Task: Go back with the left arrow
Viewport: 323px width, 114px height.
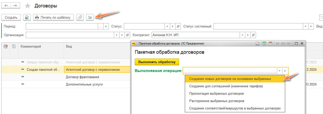Action: coord(7,6)
